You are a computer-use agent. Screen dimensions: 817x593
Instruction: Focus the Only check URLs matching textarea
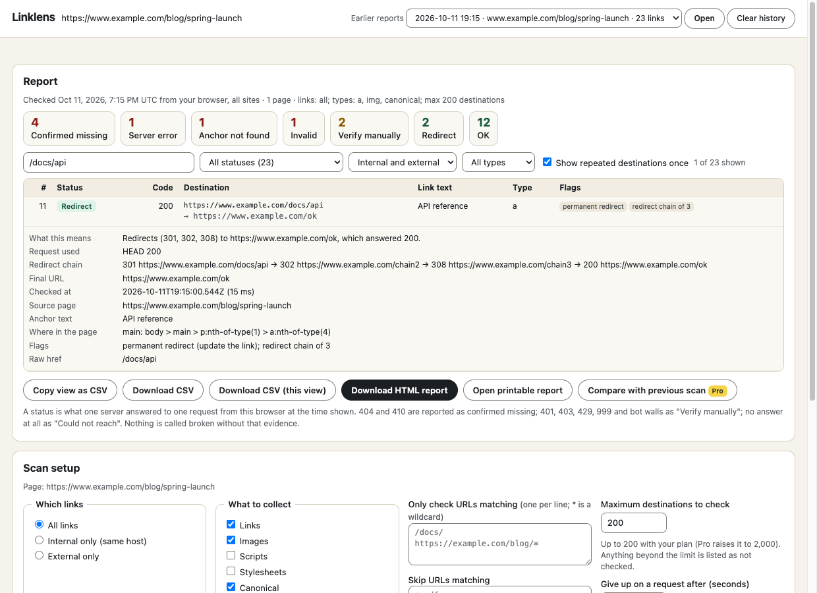[500, 544]
